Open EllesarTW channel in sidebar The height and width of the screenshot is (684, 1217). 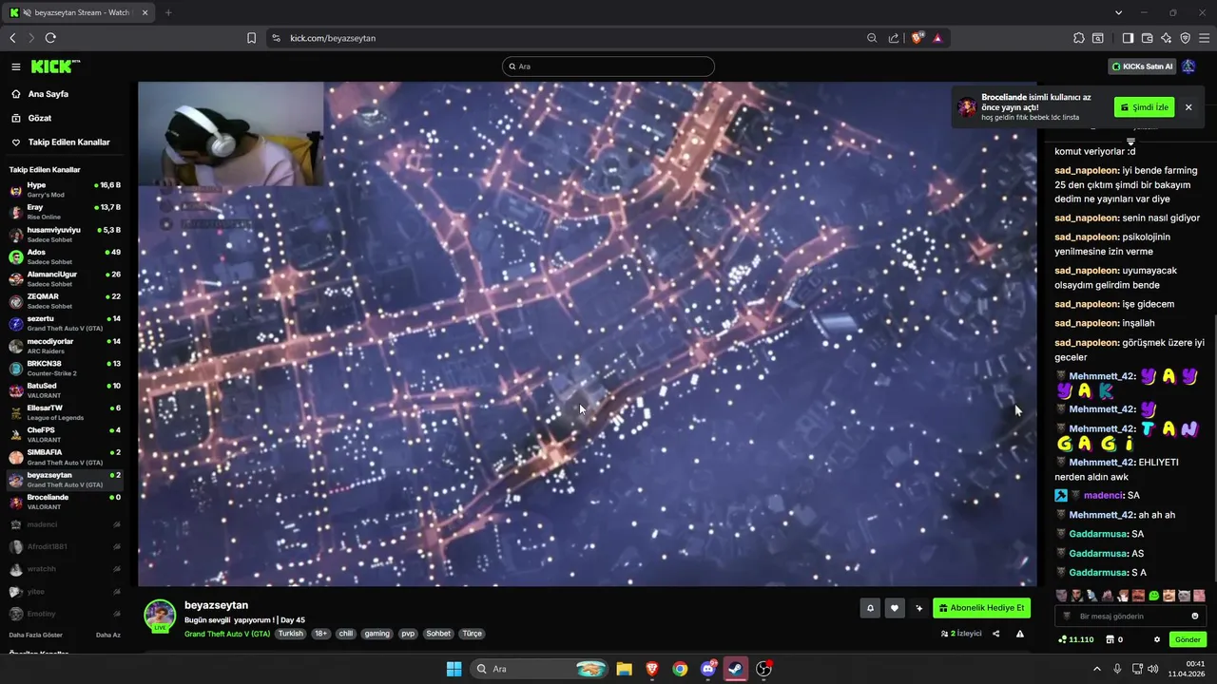pyautogui.click(x=65, y=412)
